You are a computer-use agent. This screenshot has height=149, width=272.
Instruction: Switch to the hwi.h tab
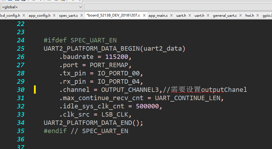click(250, 16)
